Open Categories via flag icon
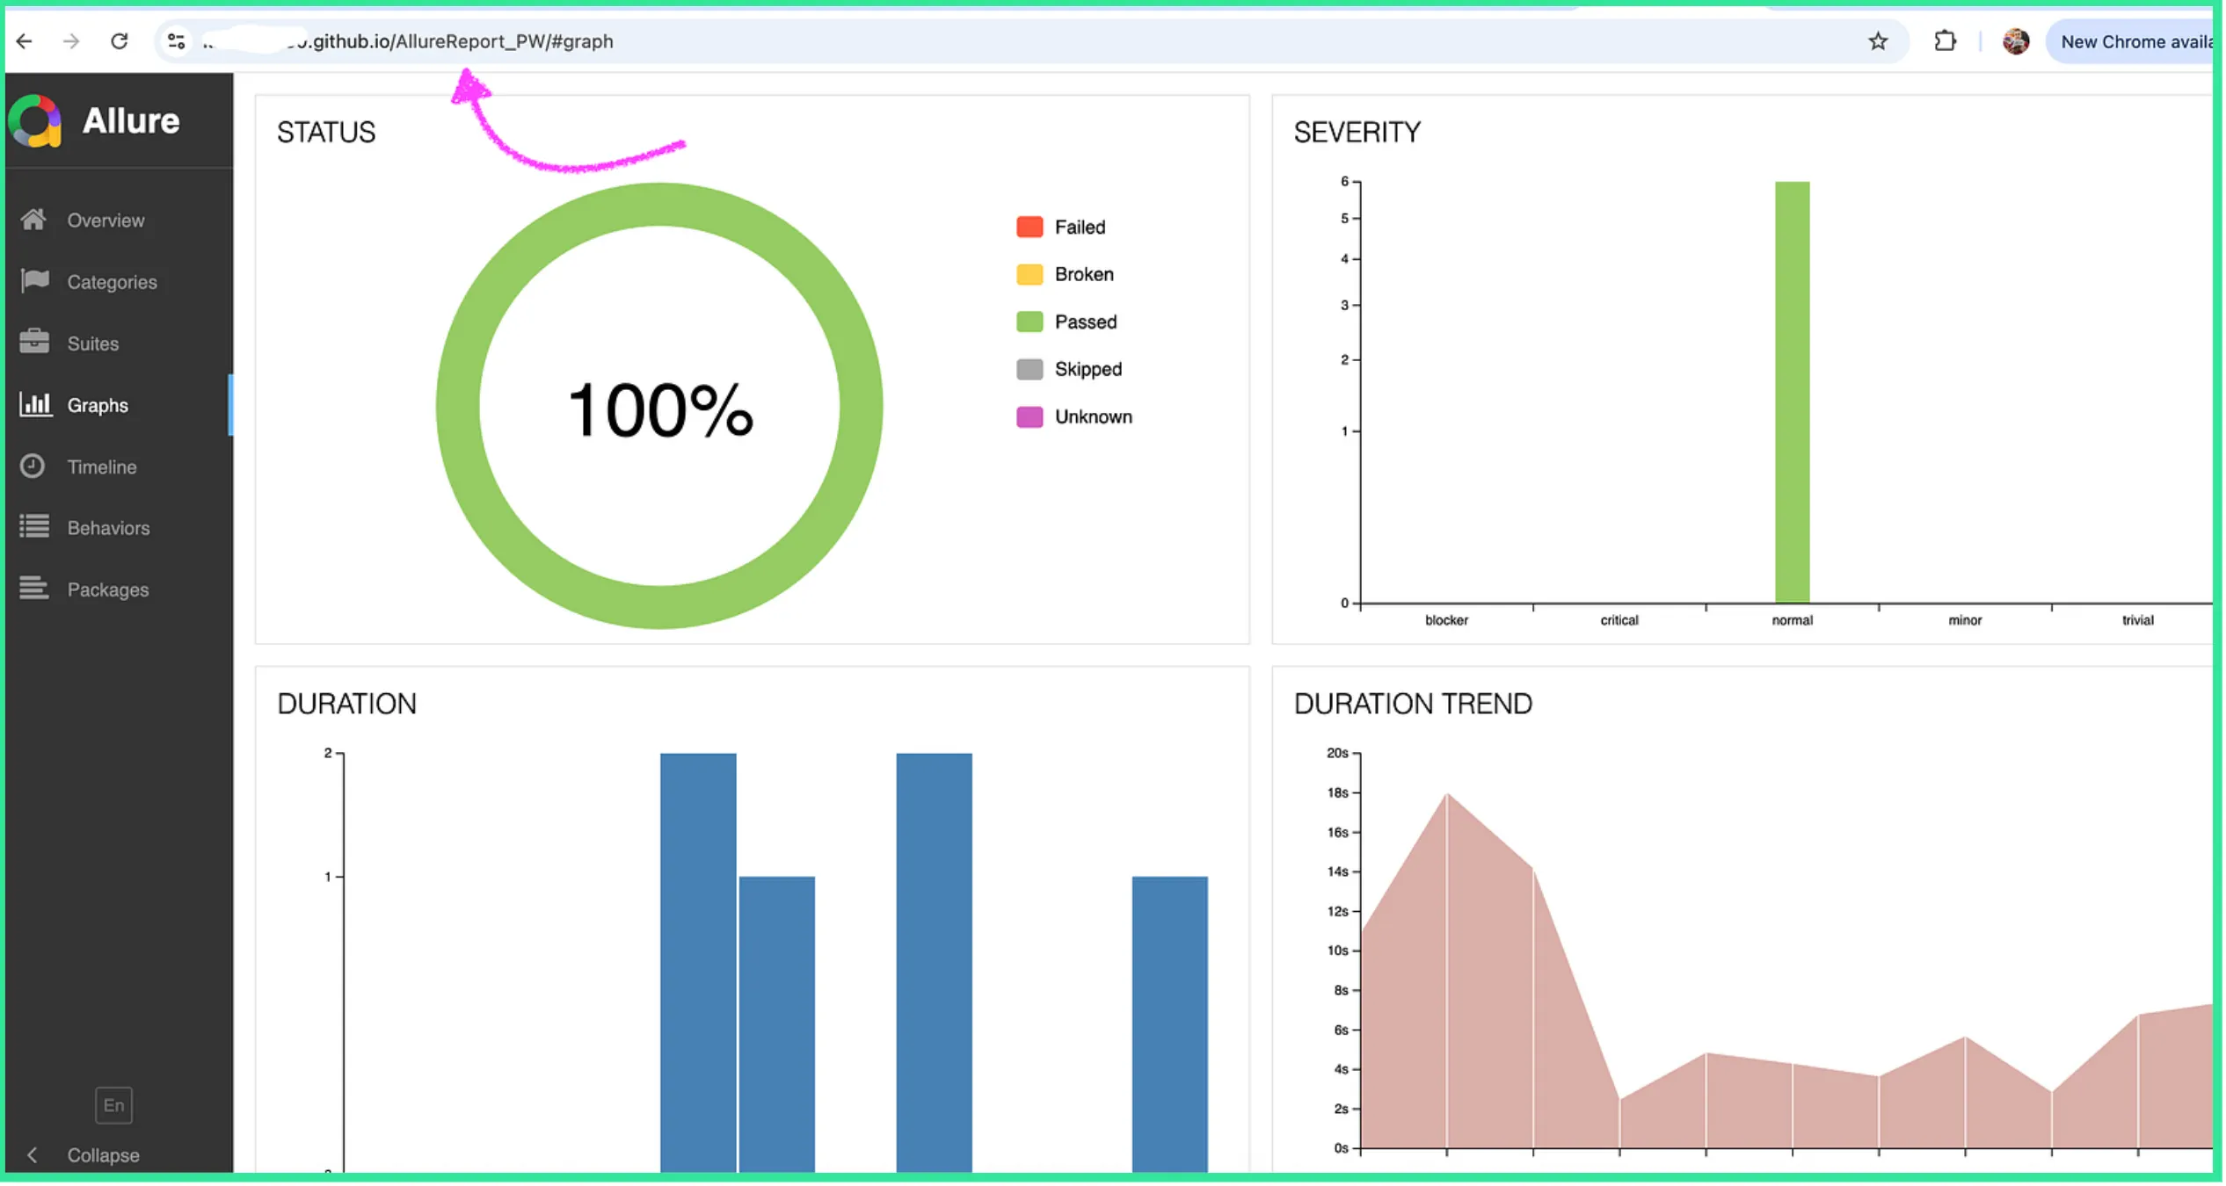 click(x=34, y=281)
